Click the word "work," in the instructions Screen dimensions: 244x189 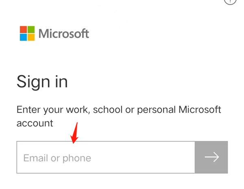(76, 110)
